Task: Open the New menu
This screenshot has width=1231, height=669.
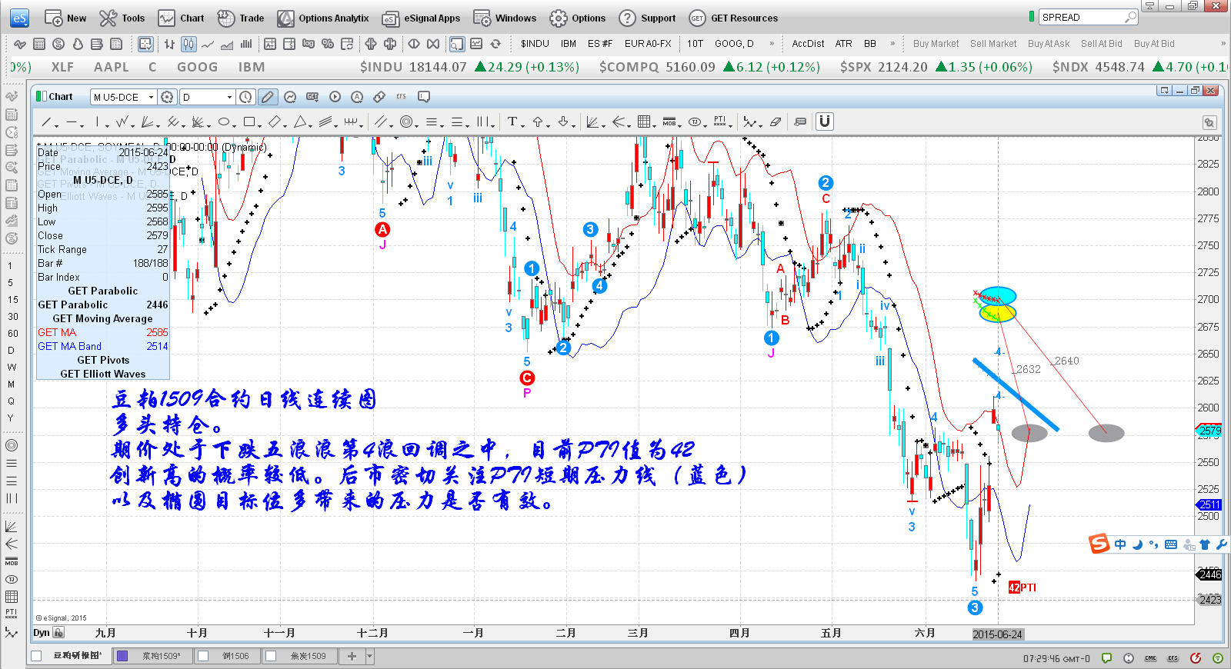Action: coord(65,18)
